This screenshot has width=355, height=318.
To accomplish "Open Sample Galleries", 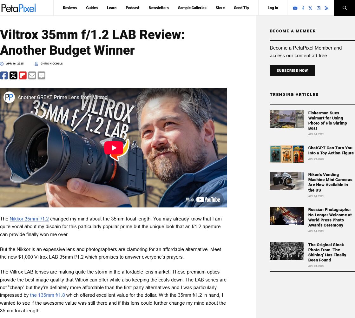I will [192, 8].
